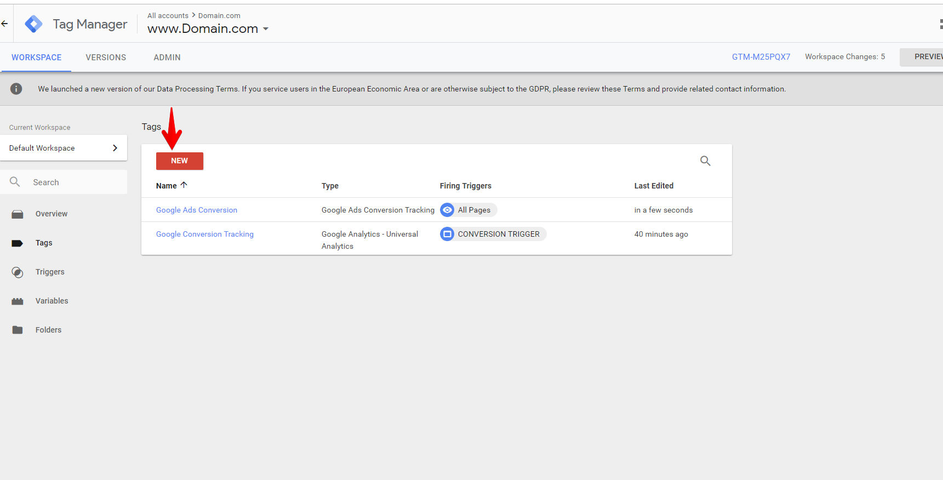Click the tags table search icon
This screenshot has height=480, width=943.
(705, 161)
